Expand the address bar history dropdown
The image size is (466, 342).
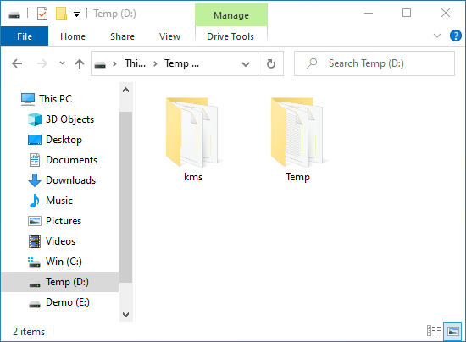click(x=246, y=63)
